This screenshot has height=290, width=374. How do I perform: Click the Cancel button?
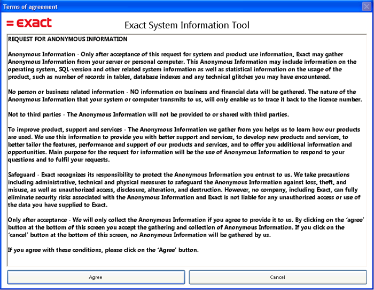278,277
